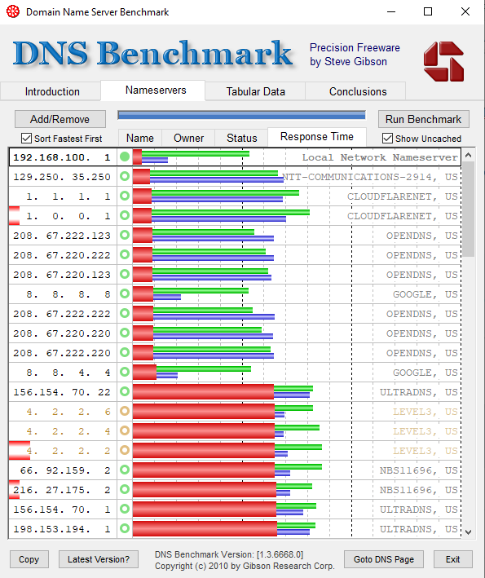Screen dimensions: 485x578
Task: Select the 8.8.4.4 IP address
Action: 68,373
